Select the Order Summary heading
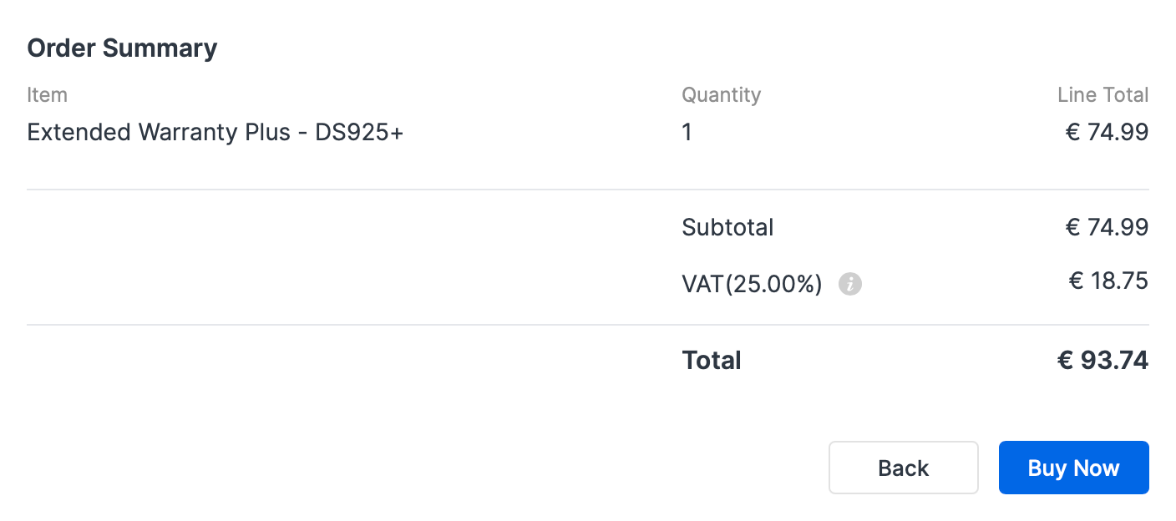 tap(122, 48)
